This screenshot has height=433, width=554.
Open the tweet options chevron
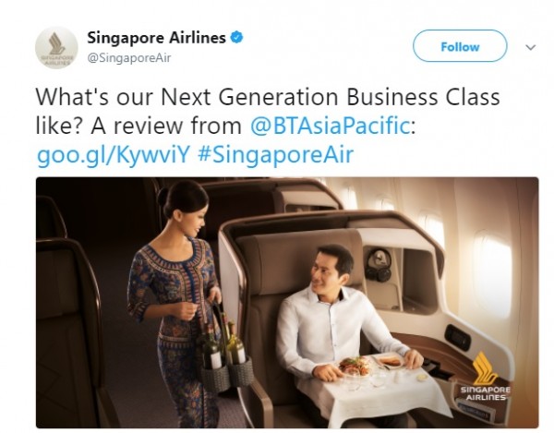click(531, 47)
